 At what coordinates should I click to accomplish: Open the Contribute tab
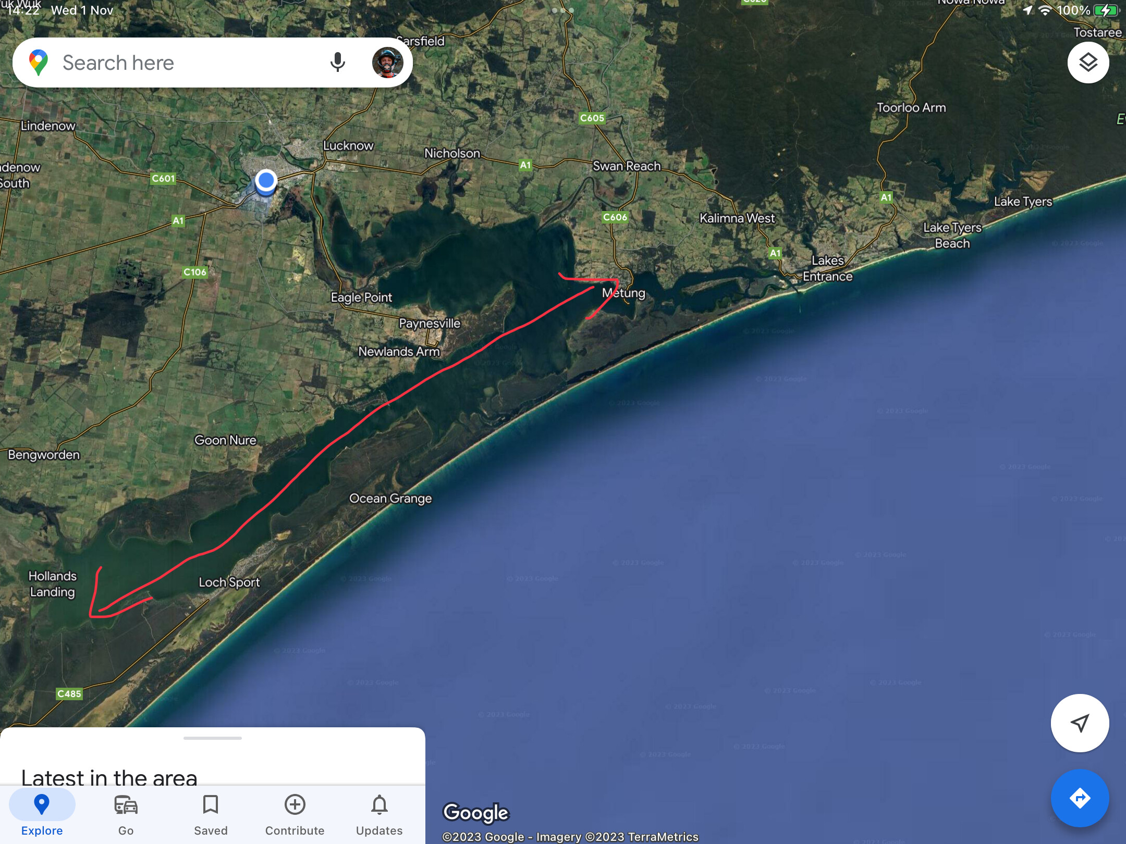[x=295, y=815]
